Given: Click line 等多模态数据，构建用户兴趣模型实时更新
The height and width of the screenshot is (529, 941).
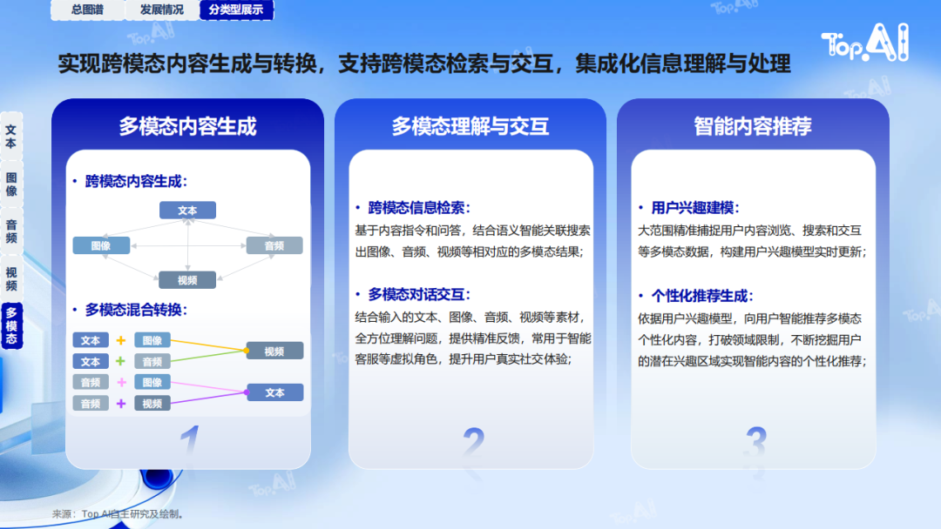Looking at the screenshot, I should coord(752,252).
